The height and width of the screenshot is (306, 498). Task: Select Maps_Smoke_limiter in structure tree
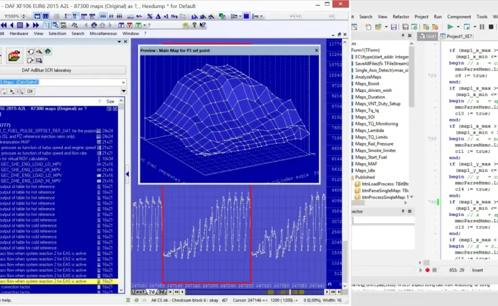(375, 151)
